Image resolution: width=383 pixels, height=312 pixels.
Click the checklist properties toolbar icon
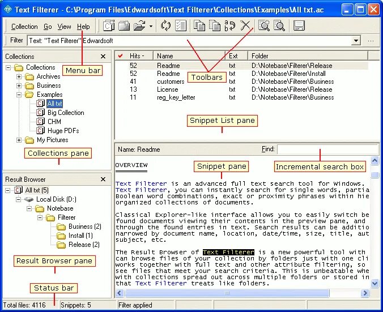[181, 25]
